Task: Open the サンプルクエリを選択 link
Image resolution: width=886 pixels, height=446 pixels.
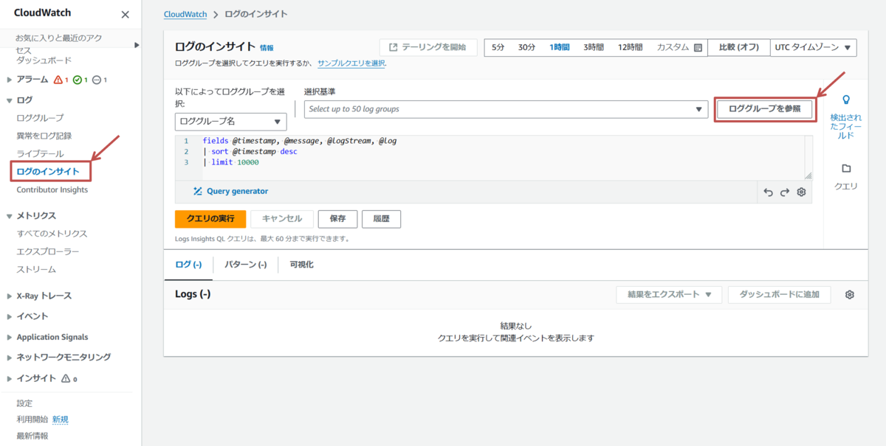Action: 351,63
